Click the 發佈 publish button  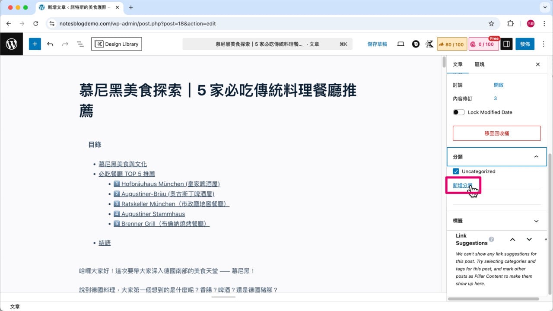(525, 44)
